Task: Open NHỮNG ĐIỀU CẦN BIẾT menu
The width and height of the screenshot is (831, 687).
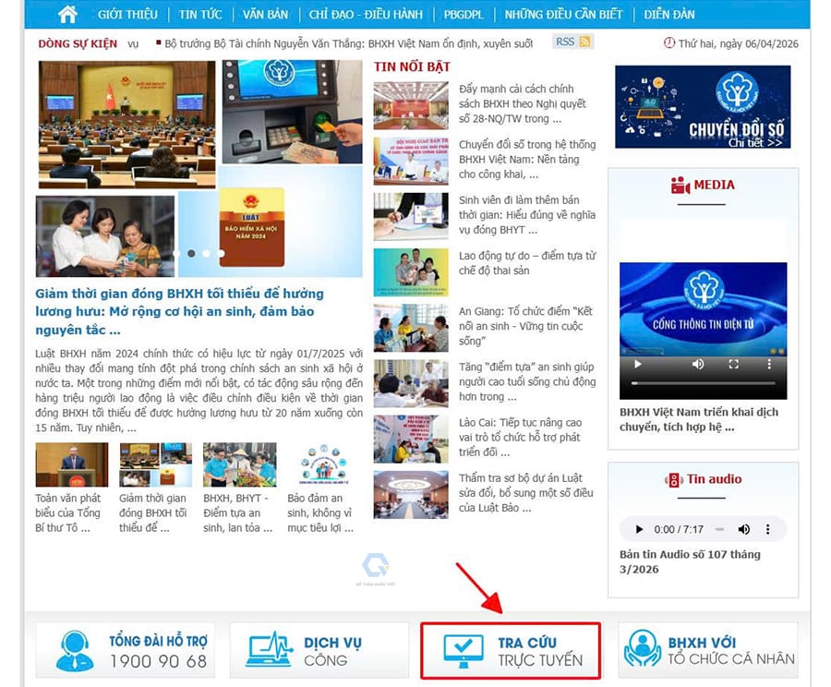Action: (563, 15)
